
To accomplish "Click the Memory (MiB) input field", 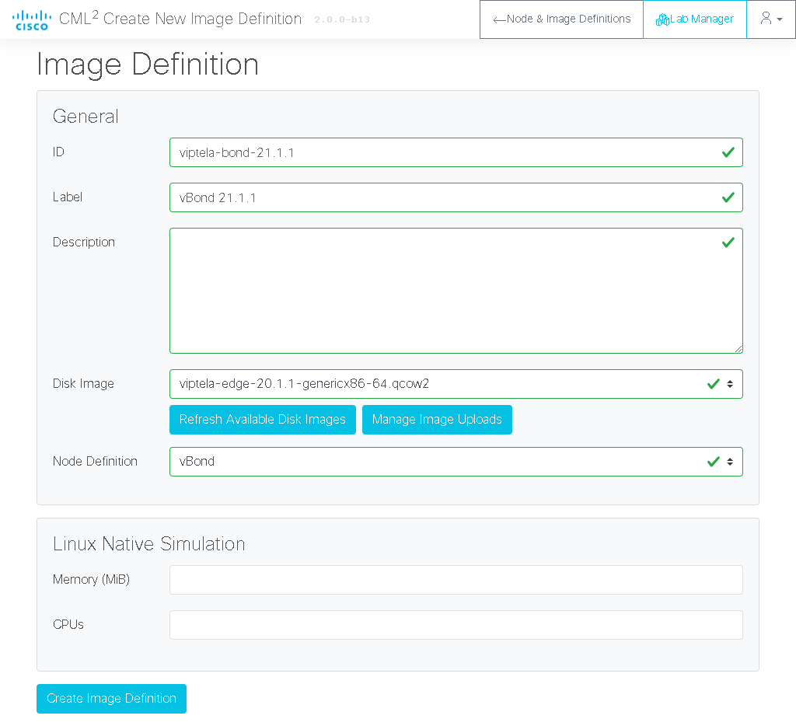I will point(456,580).
